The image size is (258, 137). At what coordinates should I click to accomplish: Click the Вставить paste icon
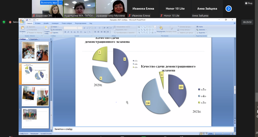[x=22, y=28]
